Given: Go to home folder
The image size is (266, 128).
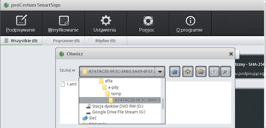Looking at the screenshot, I should 188,72.
